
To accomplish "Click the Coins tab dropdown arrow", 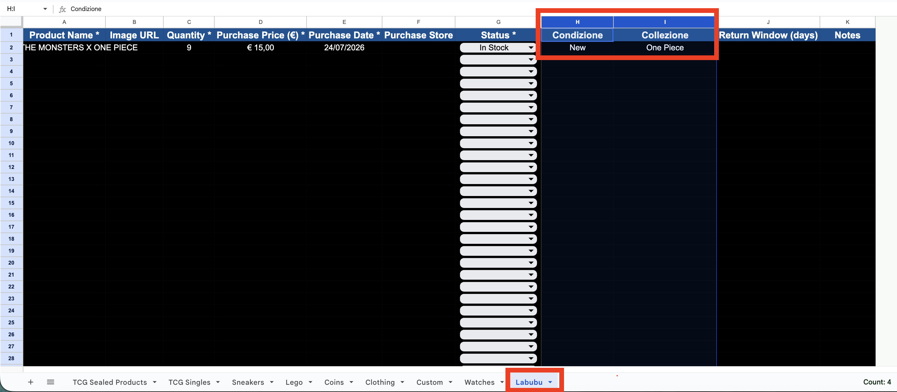I will 351,382.
